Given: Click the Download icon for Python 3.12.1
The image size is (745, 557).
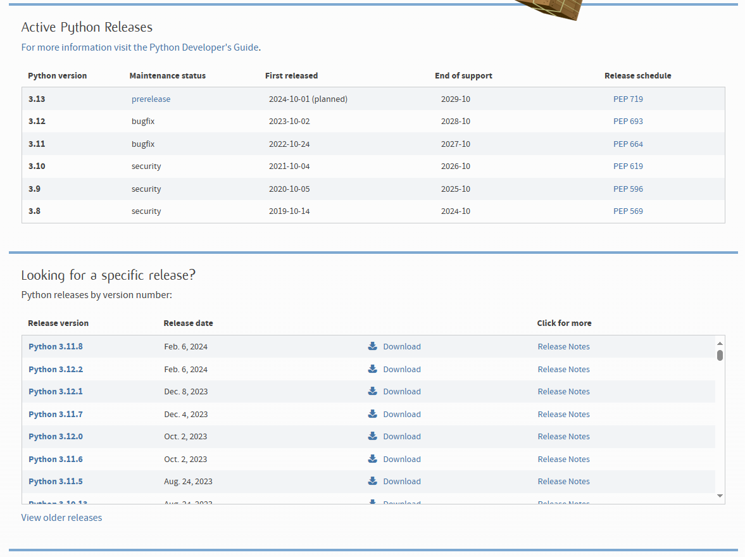Looking at the screenshot, I should [x=372, y=391].
